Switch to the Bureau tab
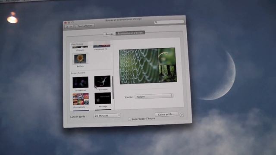Image resolution: width=276 pixels, height=155 pixels. point(109,34)
